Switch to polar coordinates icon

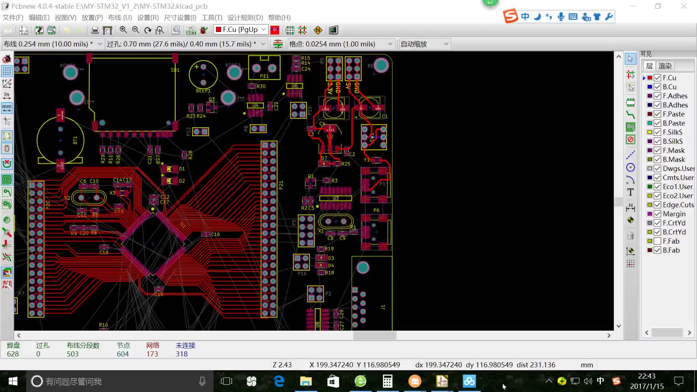pos(7,83)
